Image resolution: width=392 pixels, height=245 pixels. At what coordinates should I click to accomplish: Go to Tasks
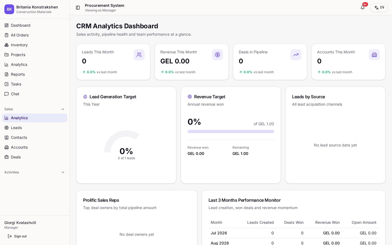tap(35, 84)
